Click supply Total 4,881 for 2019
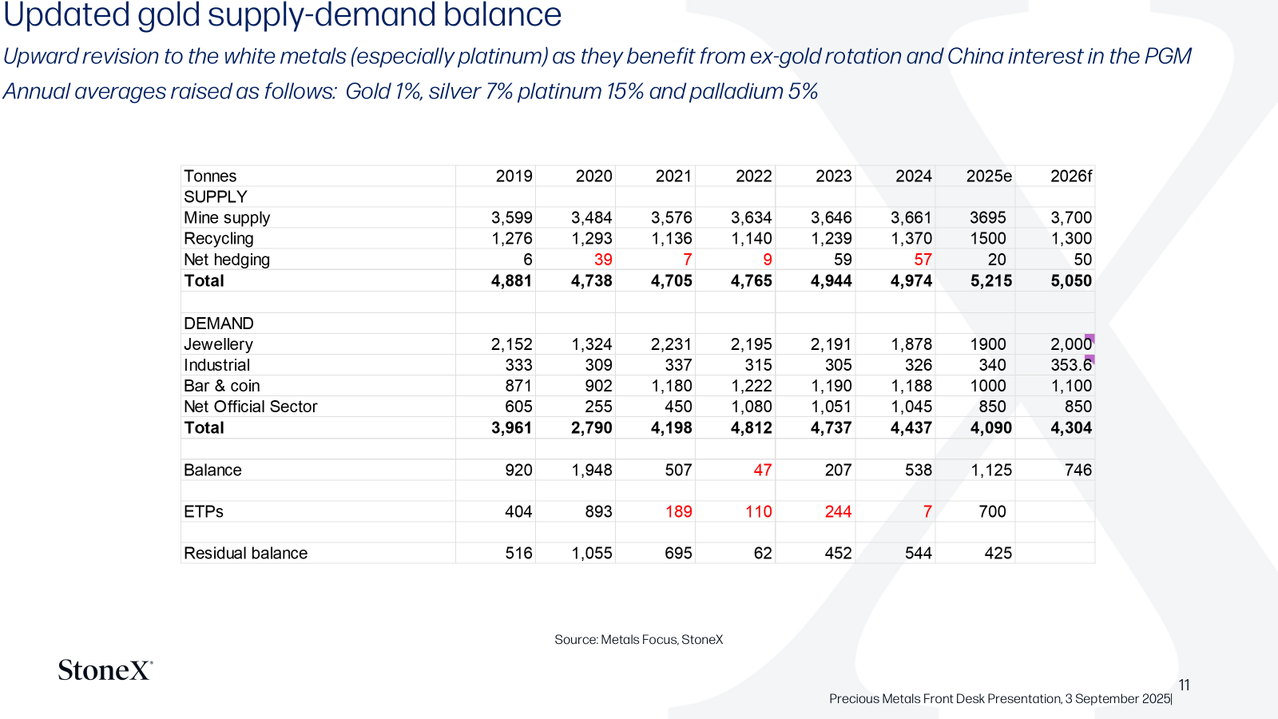The height and width of the screenshot is (719, 1278). point(512,281)
